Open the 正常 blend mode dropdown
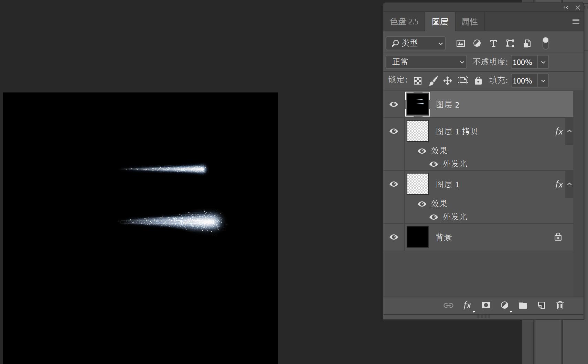The image size is (588, 364). [426, 62]
